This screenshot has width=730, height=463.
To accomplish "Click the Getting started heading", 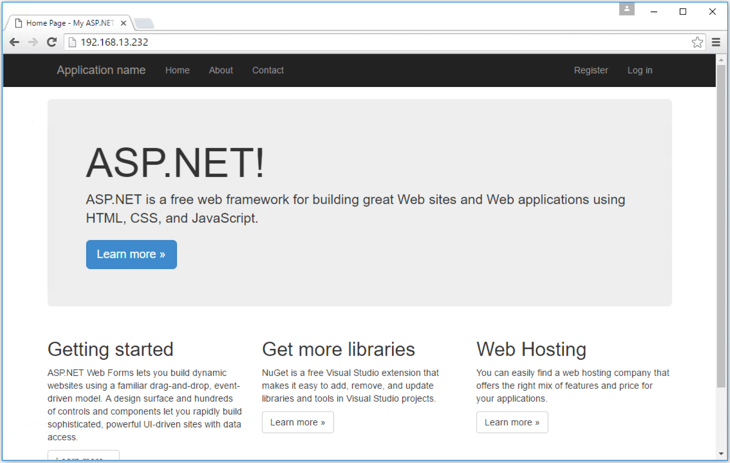I will click(110, 349).
